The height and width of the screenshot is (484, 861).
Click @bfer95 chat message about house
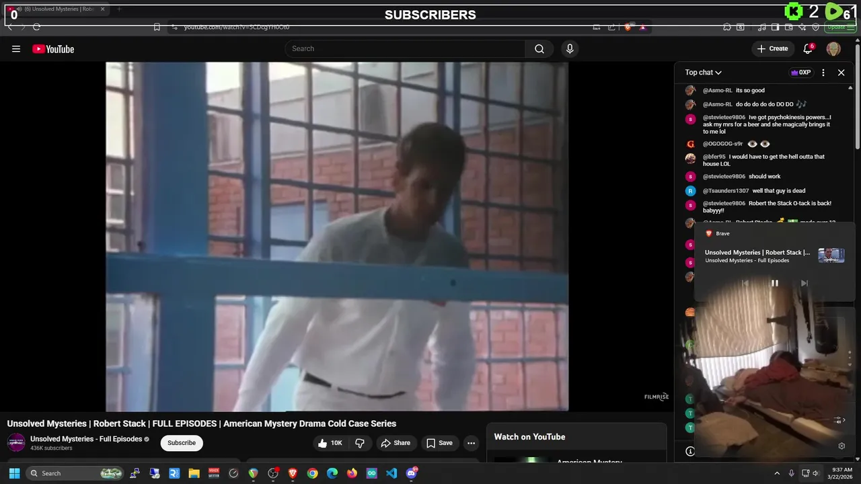(763, 160)
